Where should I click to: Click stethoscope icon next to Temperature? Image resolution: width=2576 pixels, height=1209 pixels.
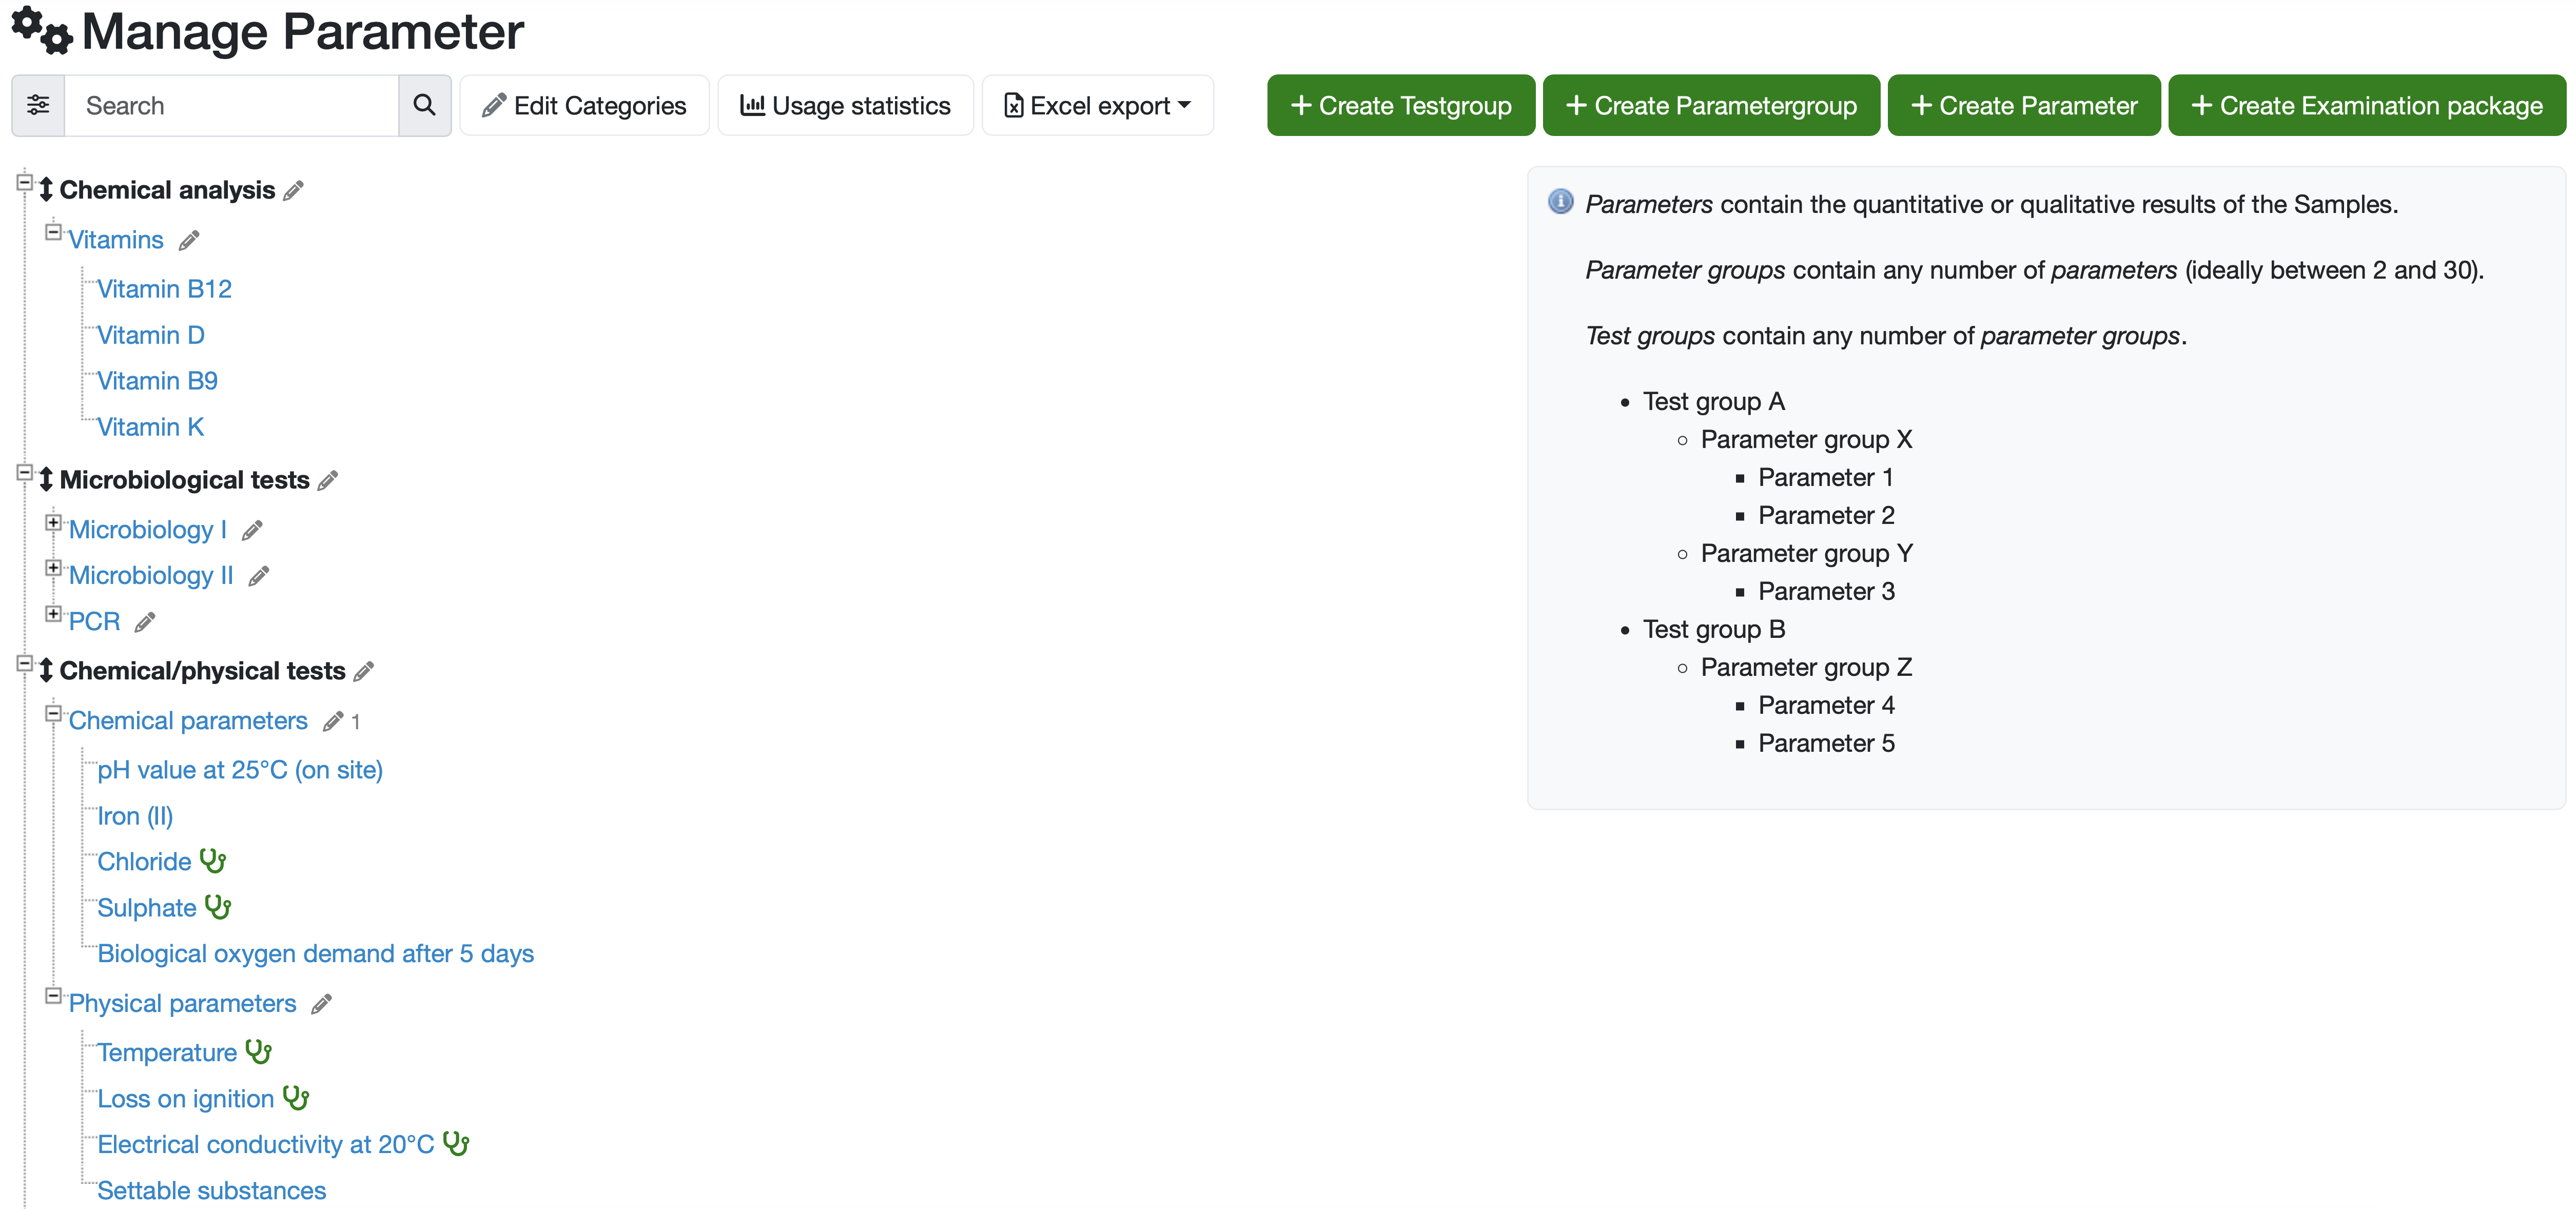[258, 1052]
